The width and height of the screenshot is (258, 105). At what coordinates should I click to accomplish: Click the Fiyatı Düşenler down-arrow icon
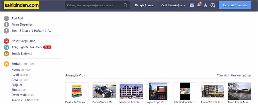coord(6,25)
